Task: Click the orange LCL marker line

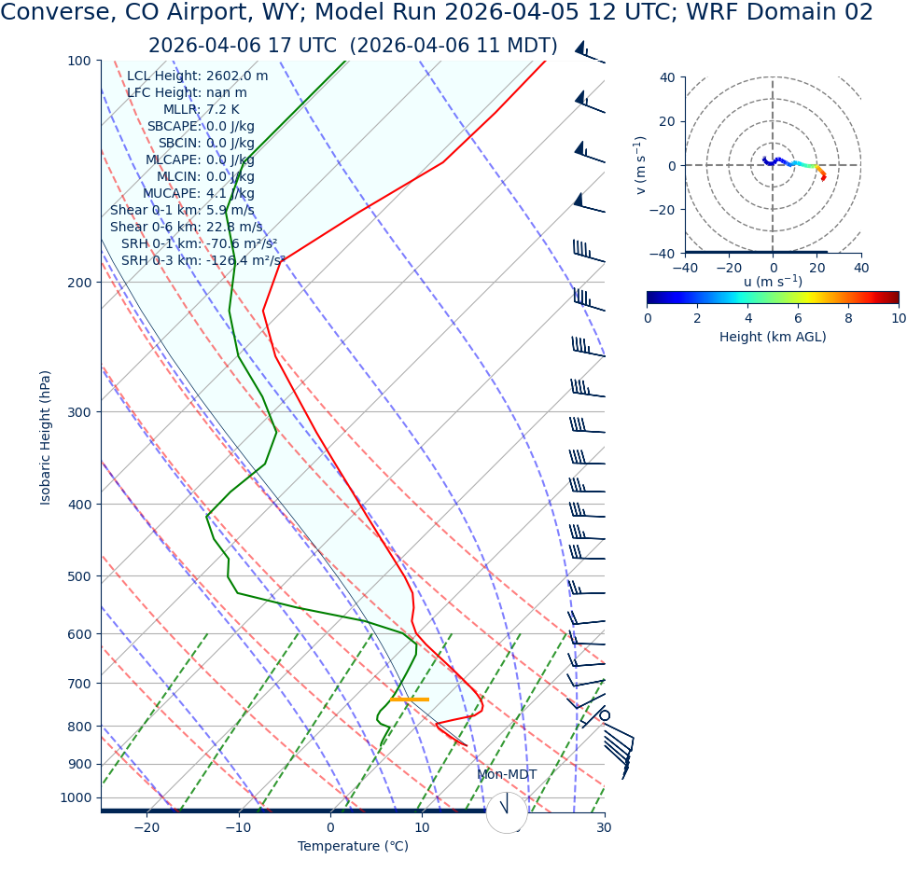Action: 410,699
